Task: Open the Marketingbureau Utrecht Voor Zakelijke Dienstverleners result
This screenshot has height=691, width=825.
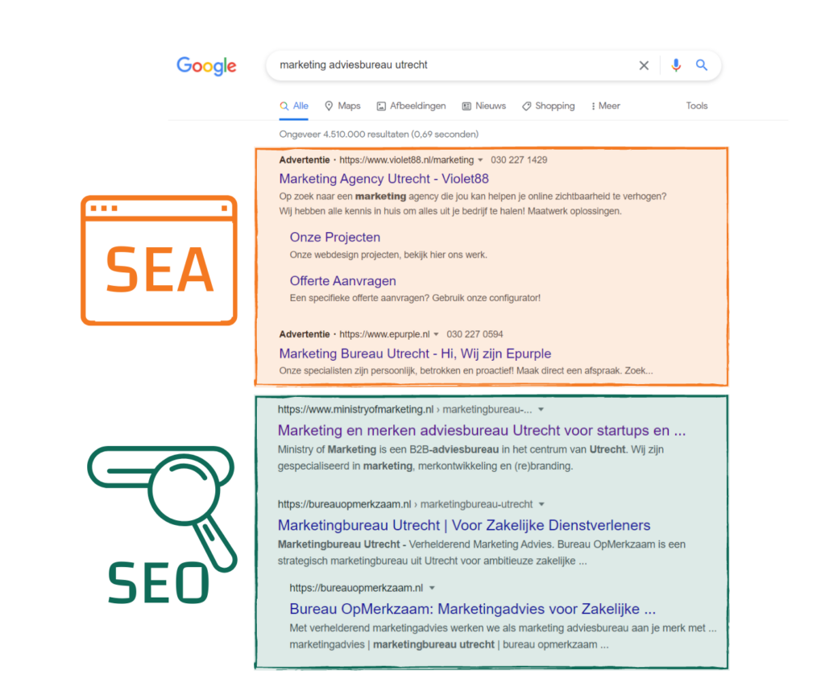Action: point(464,526)
